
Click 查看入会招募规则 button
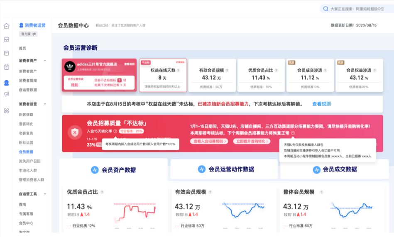(x=209, y=141)
